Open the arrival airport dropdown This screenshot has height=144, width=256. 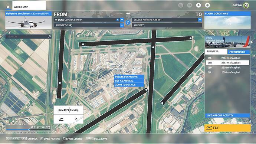click(200, 20)
